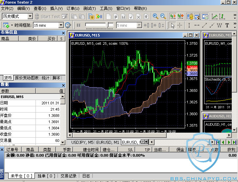Viewport: 238px width, 182px height.
Task: Click the add new chart icon
Action: click(6, 25)
